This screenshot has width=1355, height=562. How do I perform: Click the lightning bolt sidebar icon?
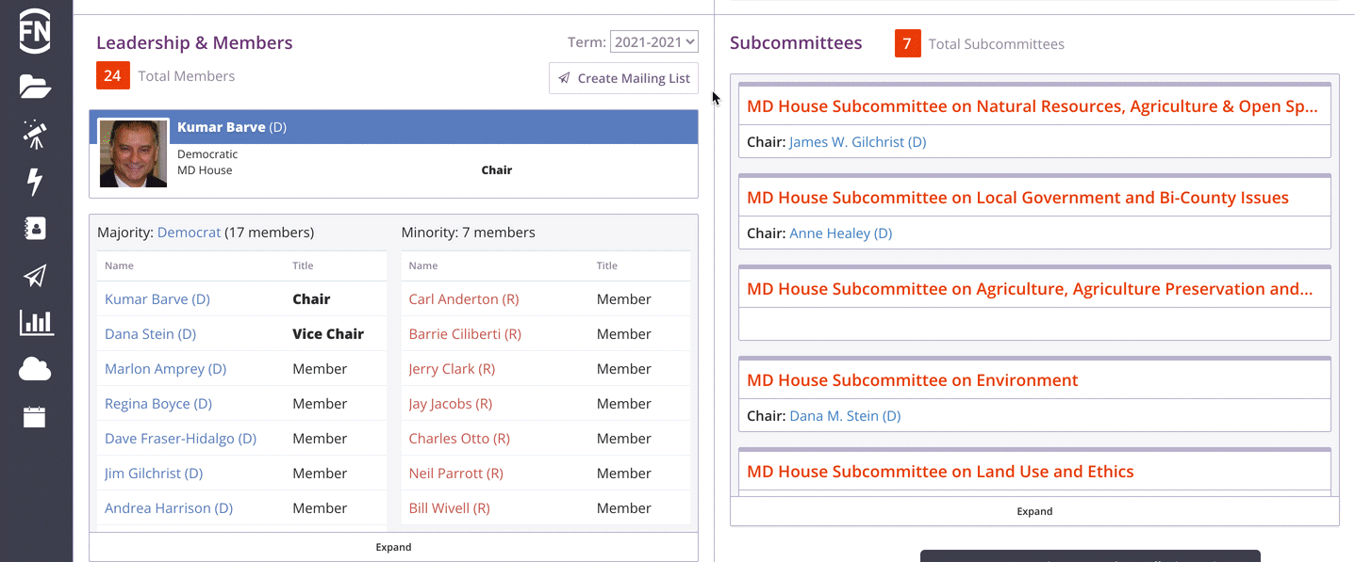35,182
